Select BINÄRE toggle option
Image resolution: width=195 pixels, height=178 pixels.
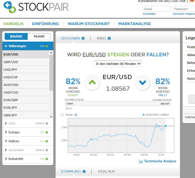click(16, 37)
